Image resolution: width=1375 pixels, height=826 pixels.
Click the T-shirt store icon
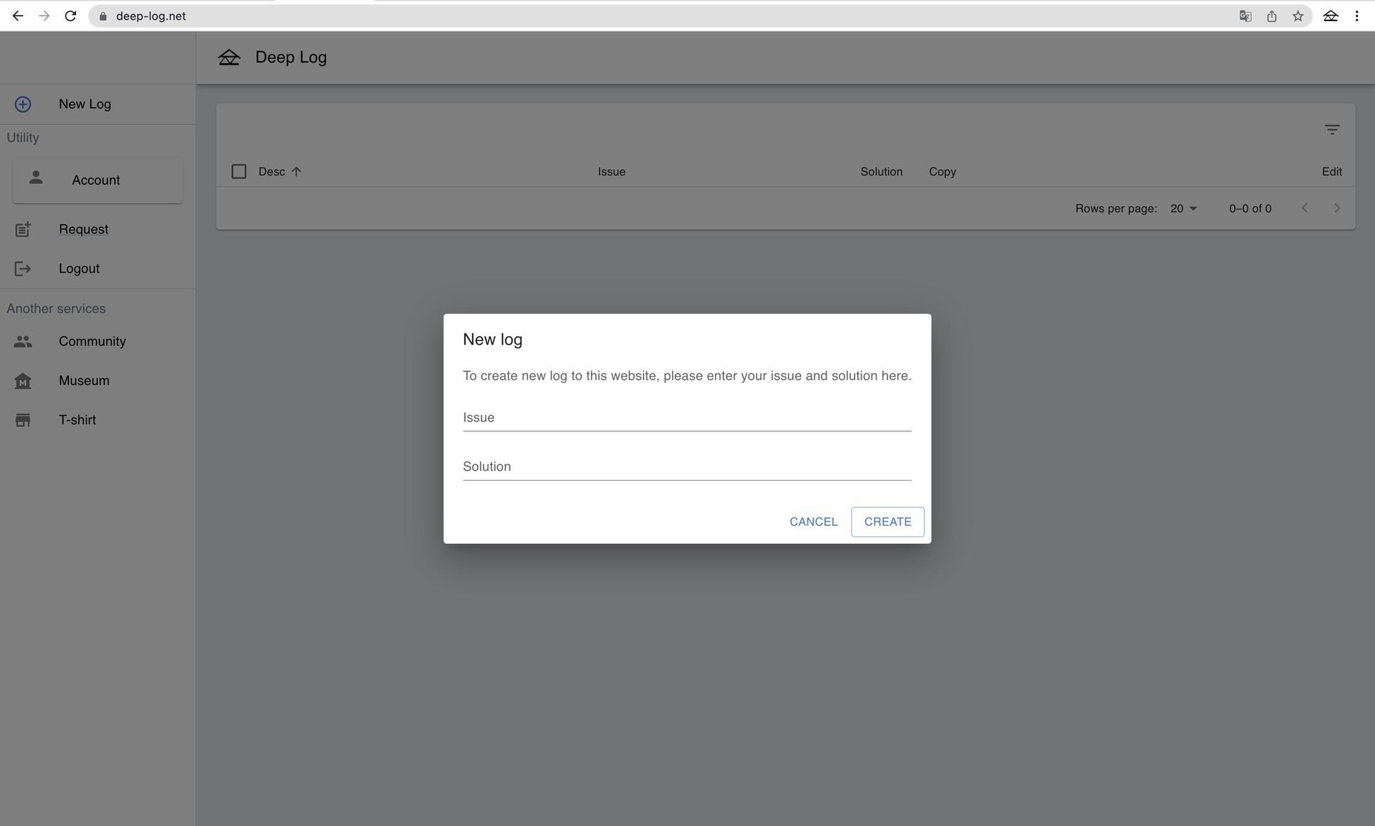coord(23,420)
